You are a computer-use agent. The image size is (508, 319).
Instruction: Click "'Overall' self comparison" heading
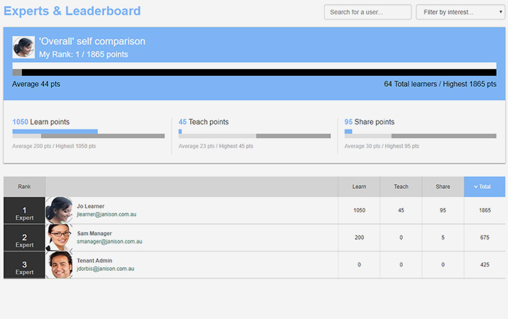pyautogui.click(x=92, y=41)
